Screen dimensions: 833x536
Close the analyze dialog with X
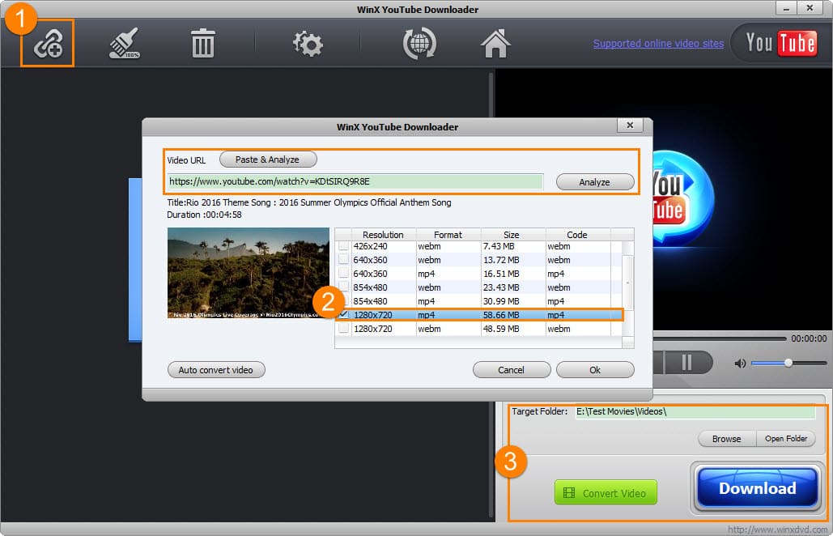click(x=630, y=125)
